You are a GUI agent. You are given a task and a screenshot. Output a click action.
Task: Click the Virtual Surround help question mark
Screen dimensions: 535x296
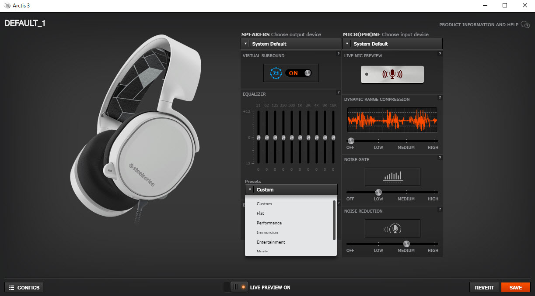pos(338,54)
